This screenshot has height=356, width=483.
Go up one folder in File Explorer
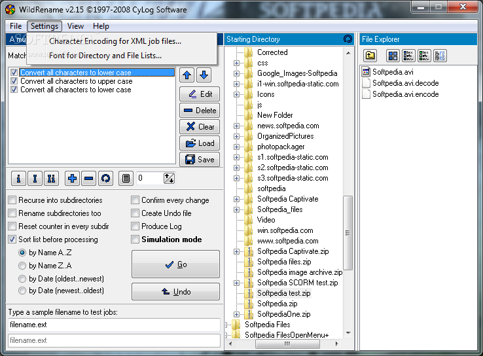tap(370, 56)
